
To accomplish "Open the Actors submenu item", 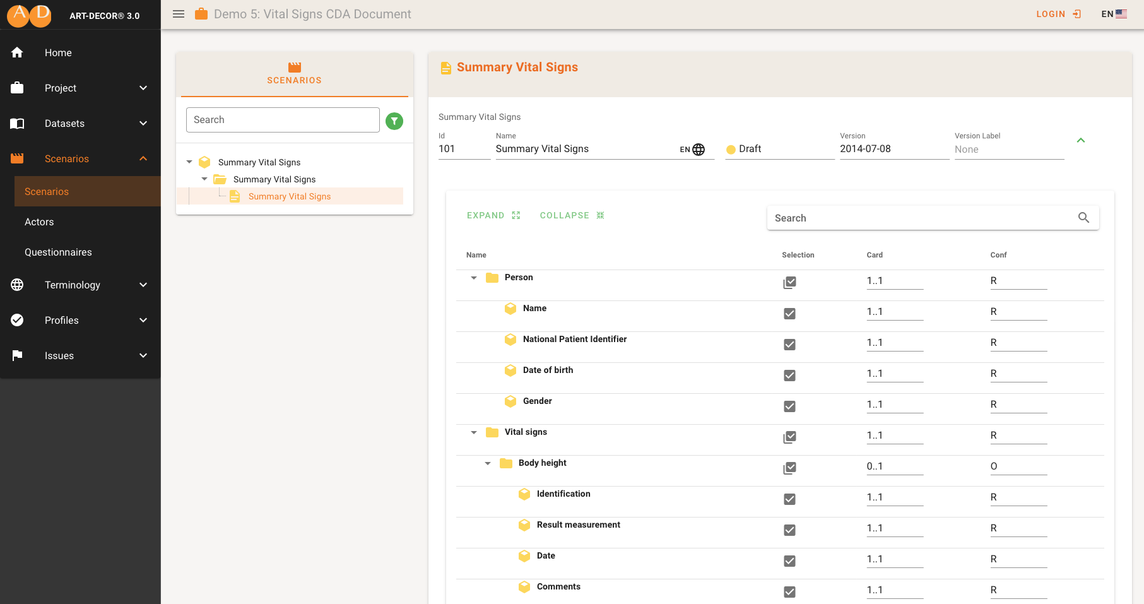I will [x=39, y=222].
